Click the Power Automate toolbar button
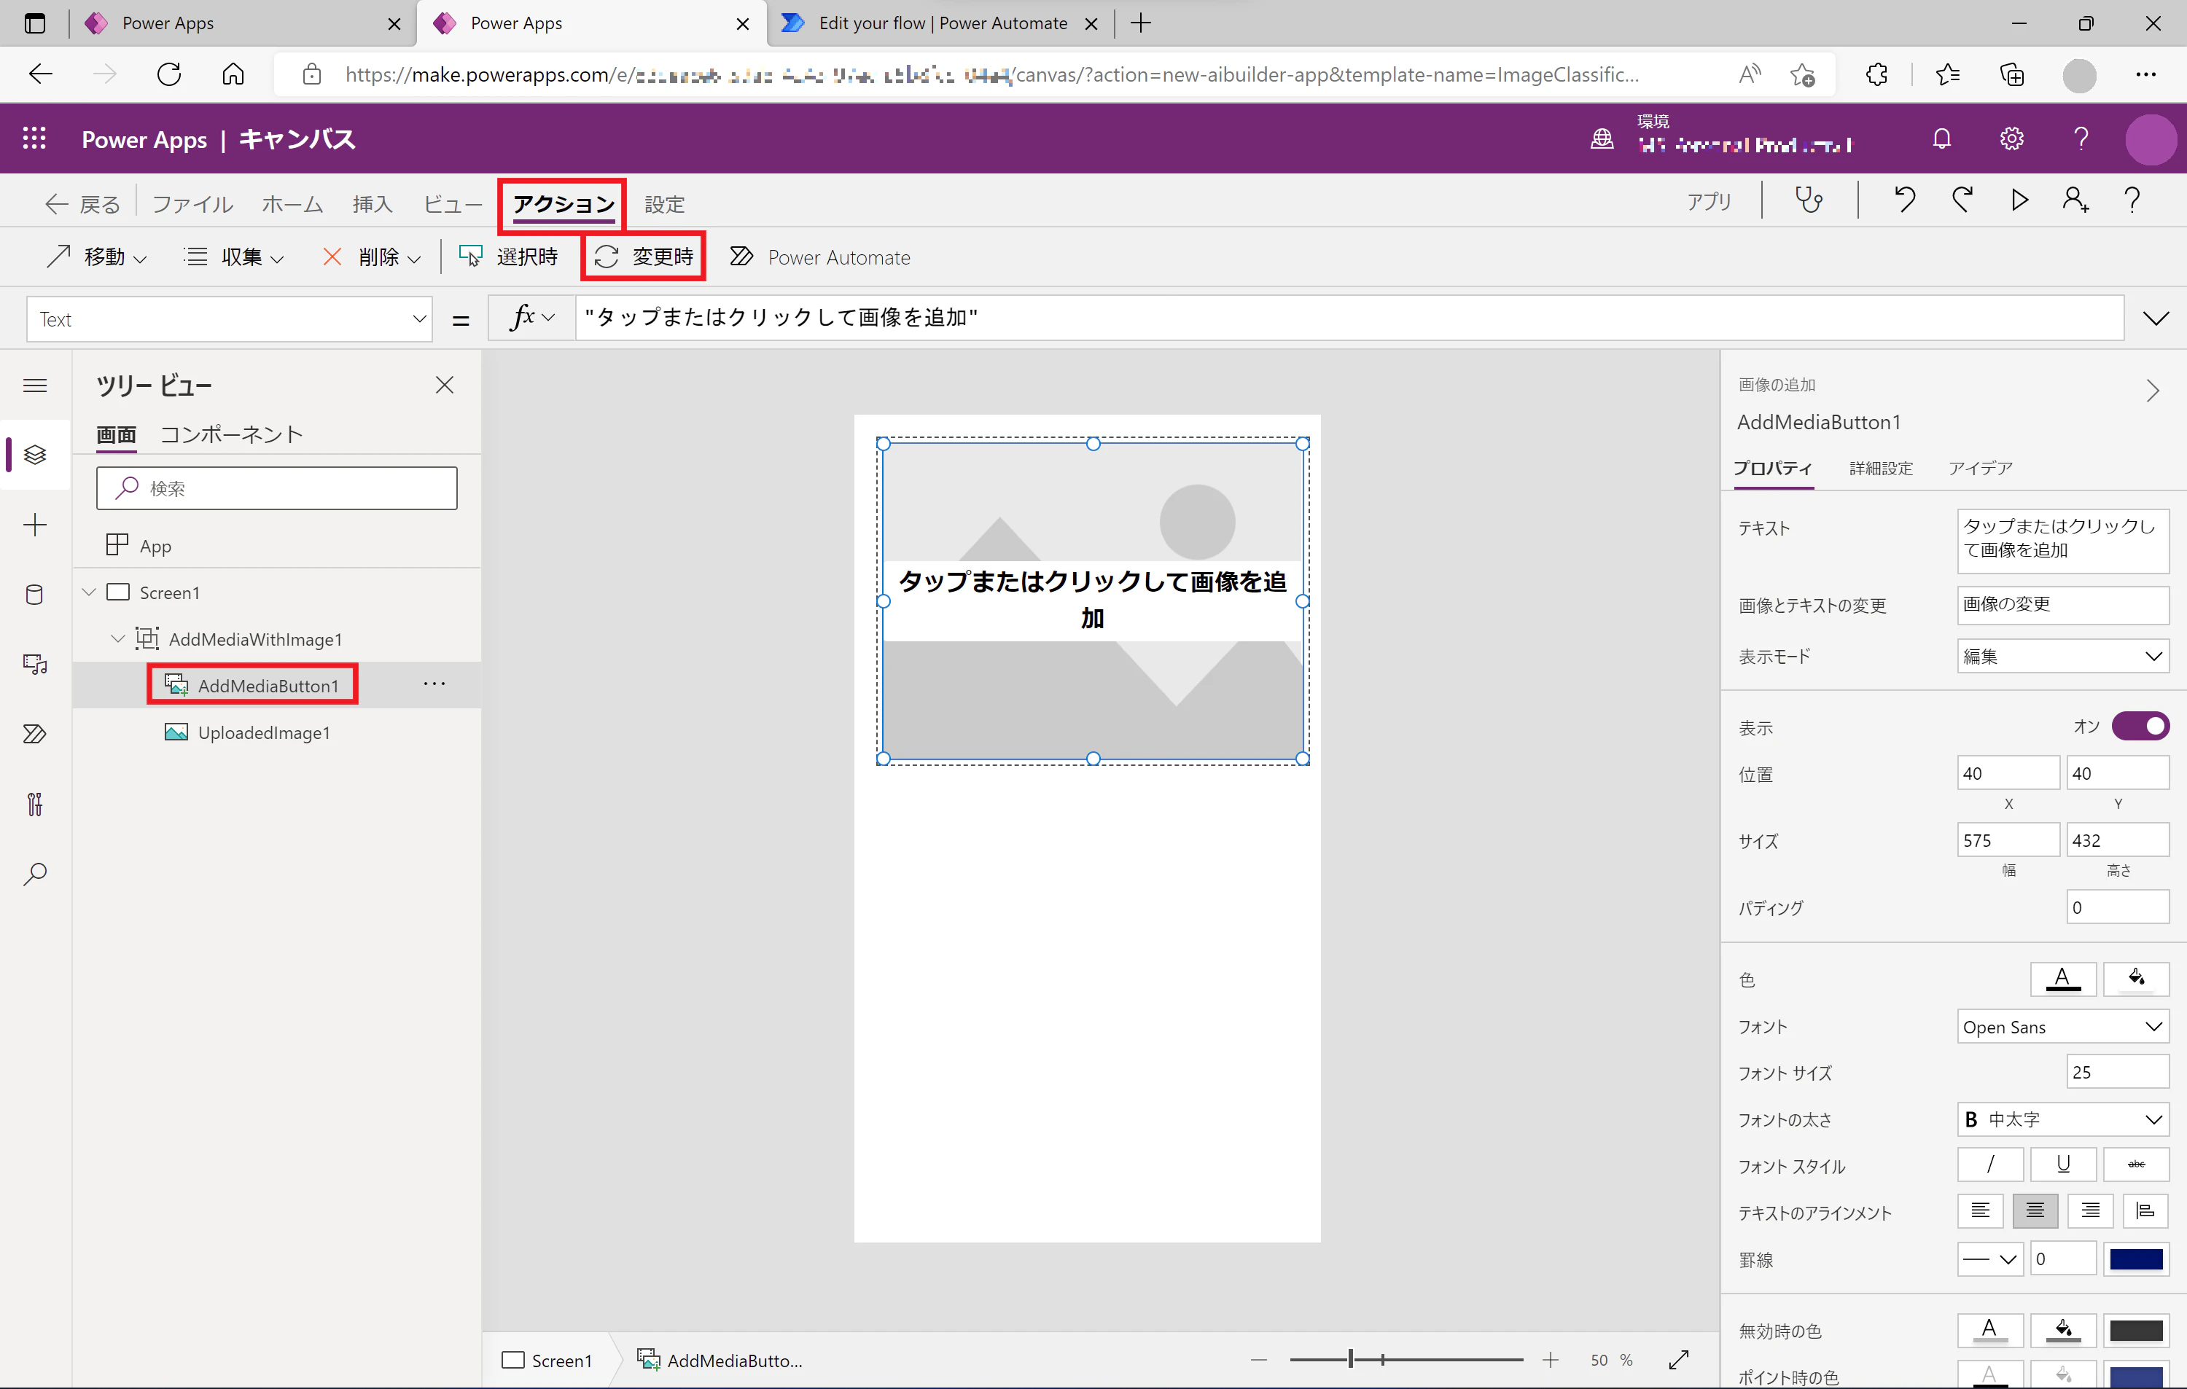Image resolution: width=2187 pixels, height=1389 pixels. tap(819, 257)
